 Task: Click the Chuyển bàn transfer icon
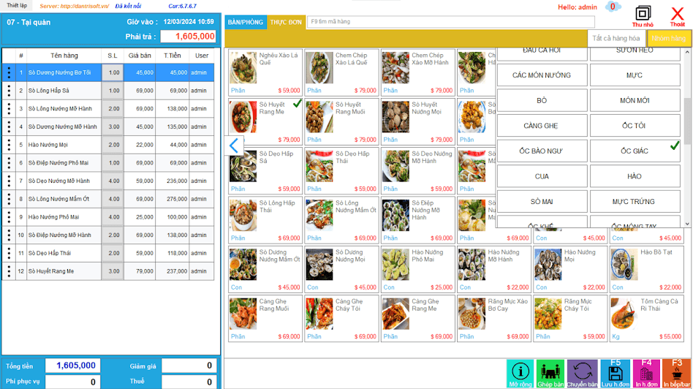[583, 373]
